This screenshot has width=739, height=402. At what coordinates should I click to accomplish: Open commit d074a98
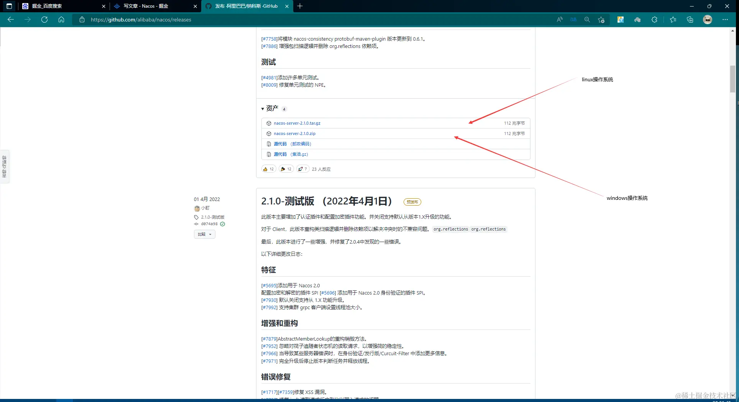209,224
